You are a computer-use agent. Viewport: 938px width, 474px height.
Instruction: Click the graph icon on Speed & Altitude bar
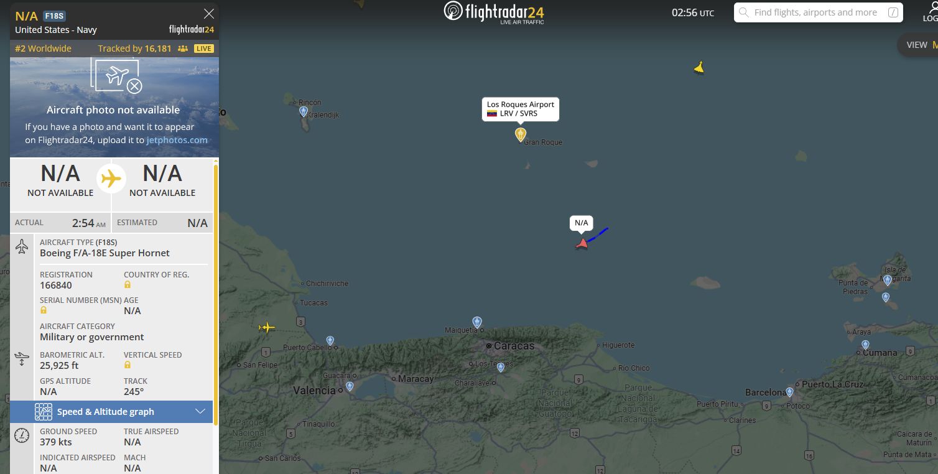43,412
